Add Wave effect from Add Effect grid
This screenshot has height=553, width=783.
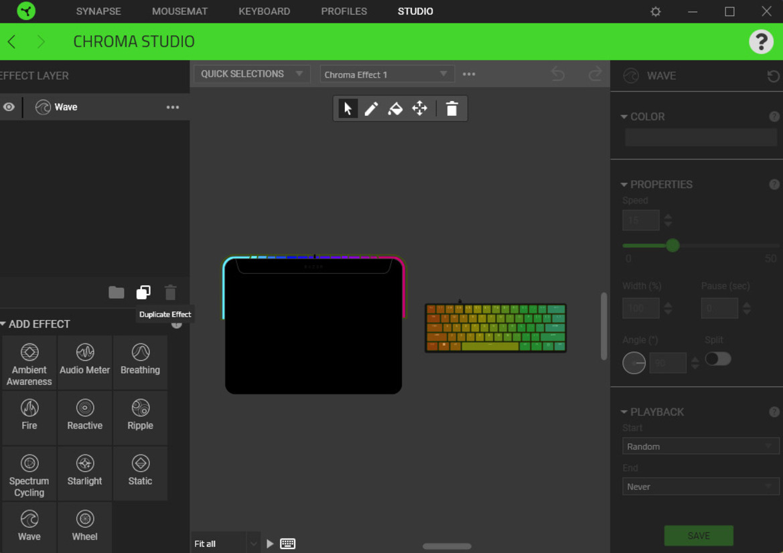tap(29, 528)
